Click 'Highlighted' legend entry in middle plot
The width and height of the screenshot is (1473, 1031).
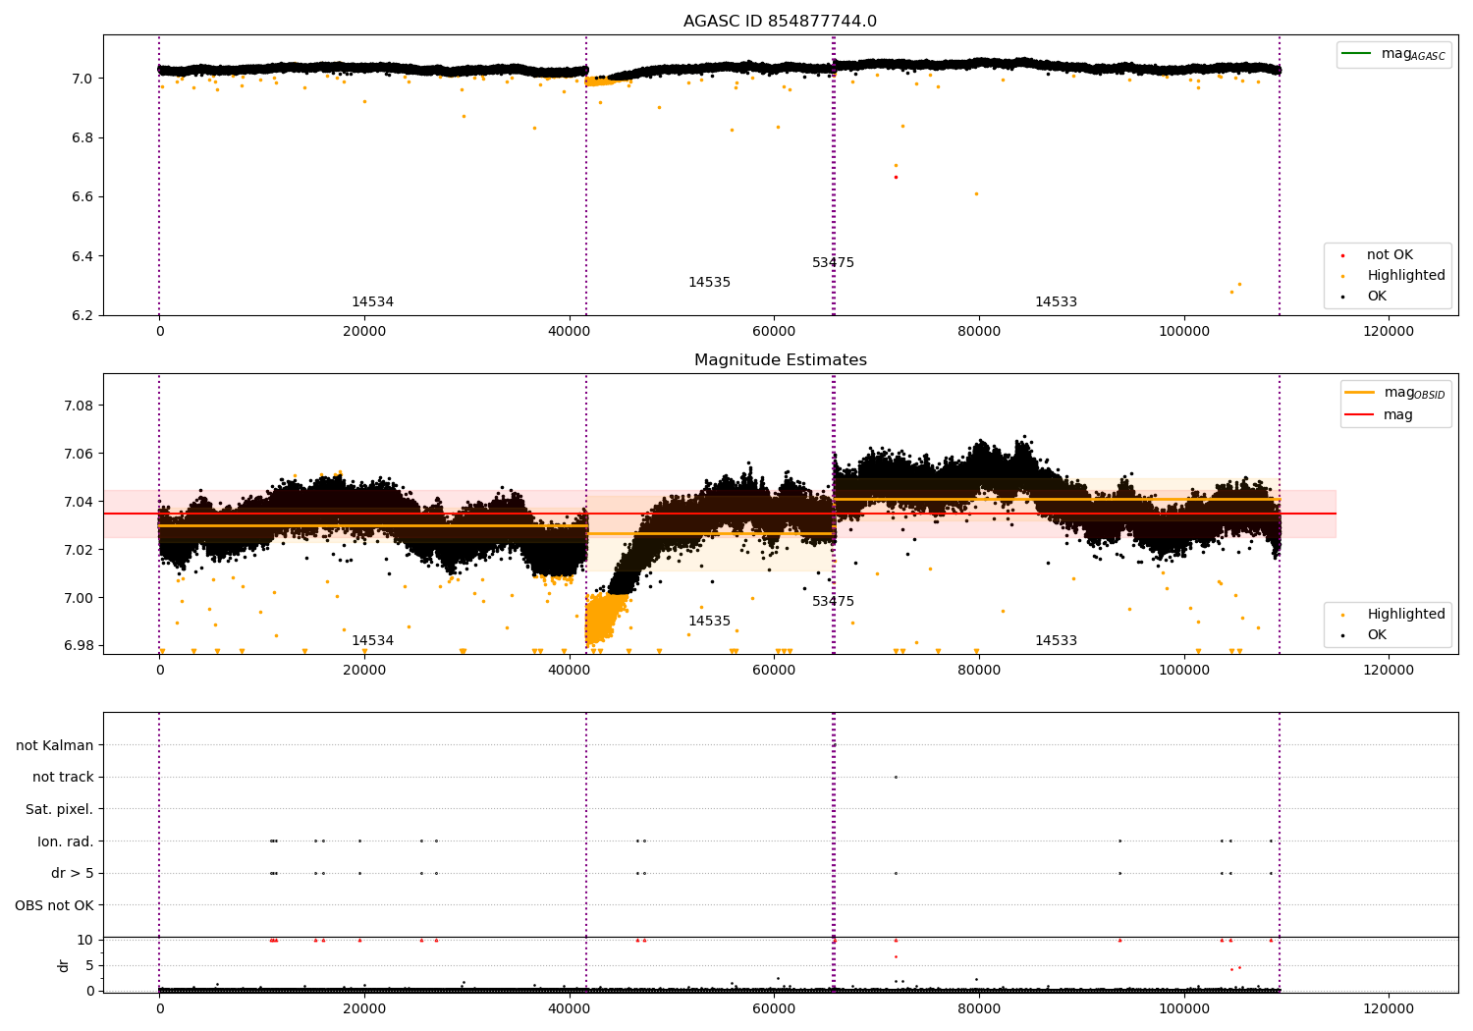point(1406,615)
